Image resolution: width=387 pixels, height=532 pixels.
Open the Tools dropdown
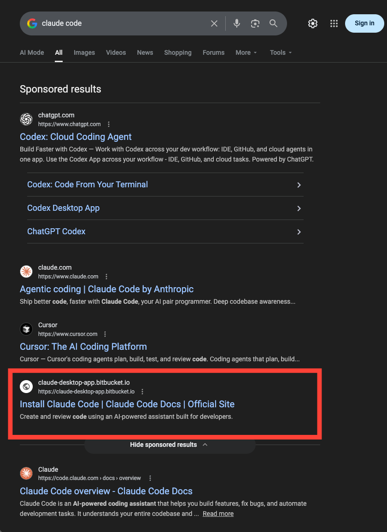click(x=281, y=52)
